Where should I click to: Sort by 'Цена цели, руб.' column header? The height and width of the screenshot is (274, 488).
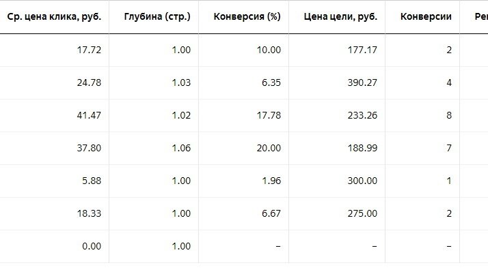pos(340,17)
